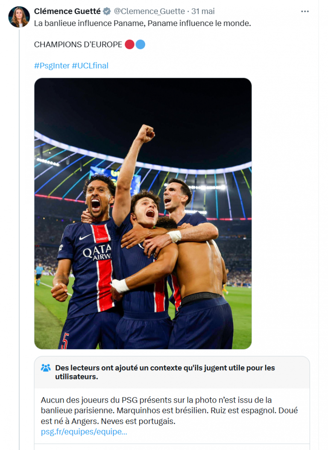
Task: Open the #UCLfinal hashtag
Action: coord(90,65)
